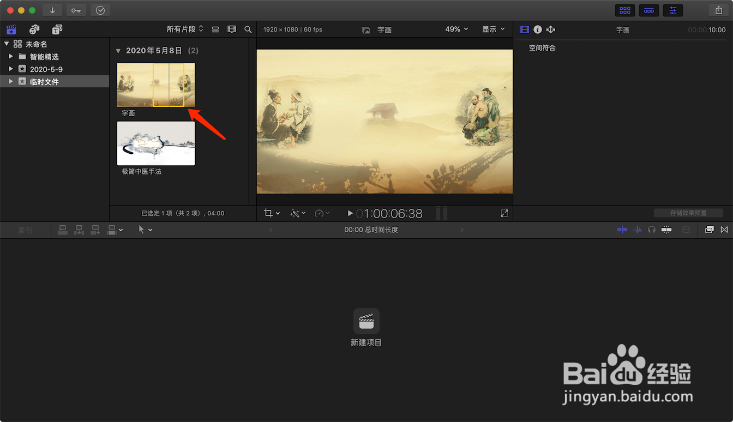Go forward in timeline history arrow
The height and width of the screenshot is (422, 733).
tap(462, 230)
